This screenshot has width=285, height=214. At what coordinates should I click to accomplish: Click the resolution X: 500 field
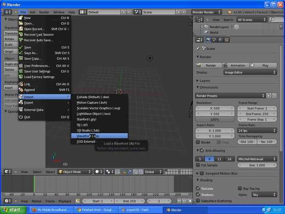(215, 108)
